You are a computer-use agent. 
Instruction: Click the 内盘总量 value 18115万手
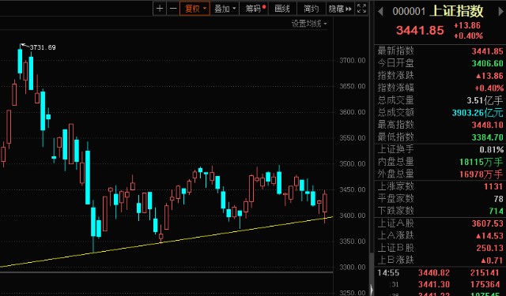[x=481, y=162]
